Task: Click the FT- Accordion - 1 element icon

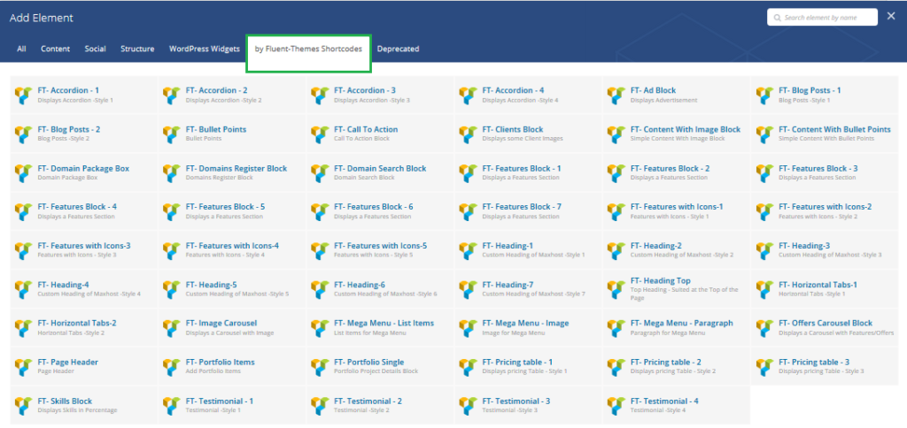Action: coord(24,95)
